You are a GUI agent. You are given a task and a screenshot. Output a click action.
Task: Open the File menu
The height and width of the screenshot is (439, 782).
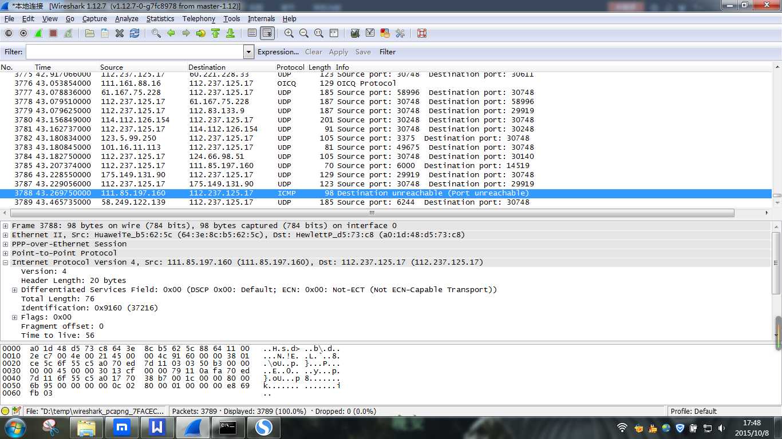click(x=9, y=18)
